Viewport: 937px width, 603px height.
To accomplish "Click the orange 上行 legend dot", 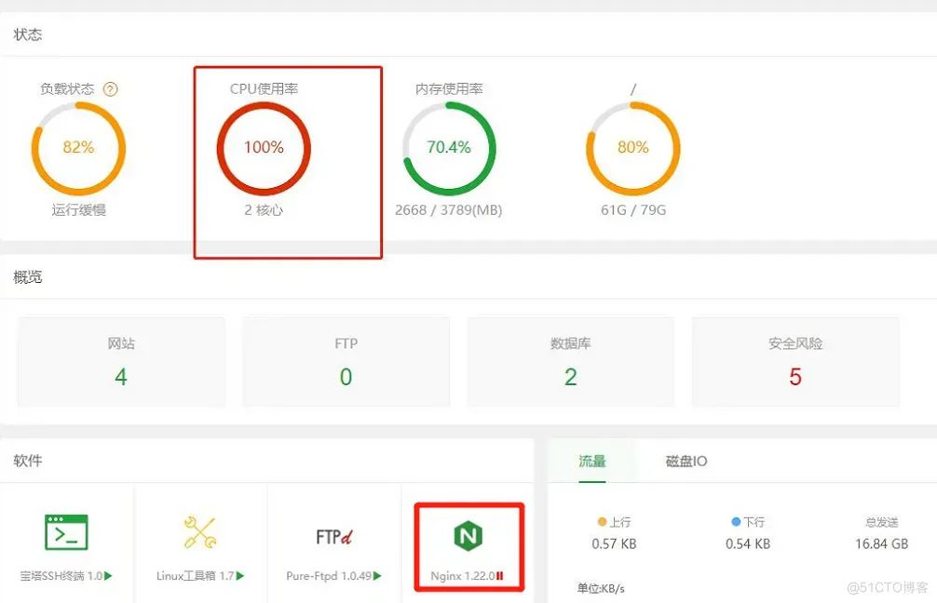I will coord(602,522).
